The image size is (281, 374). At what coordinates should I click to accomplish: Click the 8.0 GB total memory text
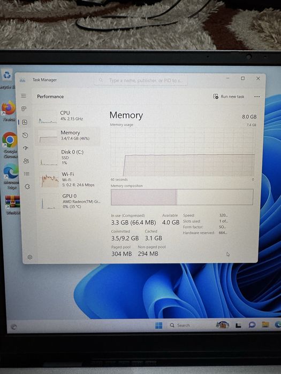(x=249, y=116)
